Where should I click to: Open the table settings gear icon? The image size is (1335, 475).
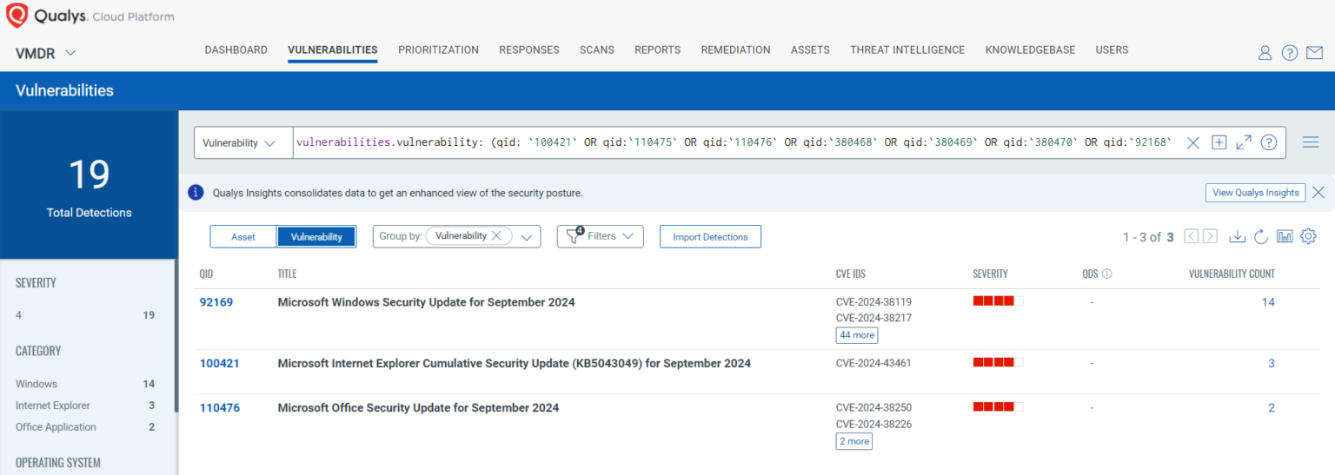[1309, 236]
